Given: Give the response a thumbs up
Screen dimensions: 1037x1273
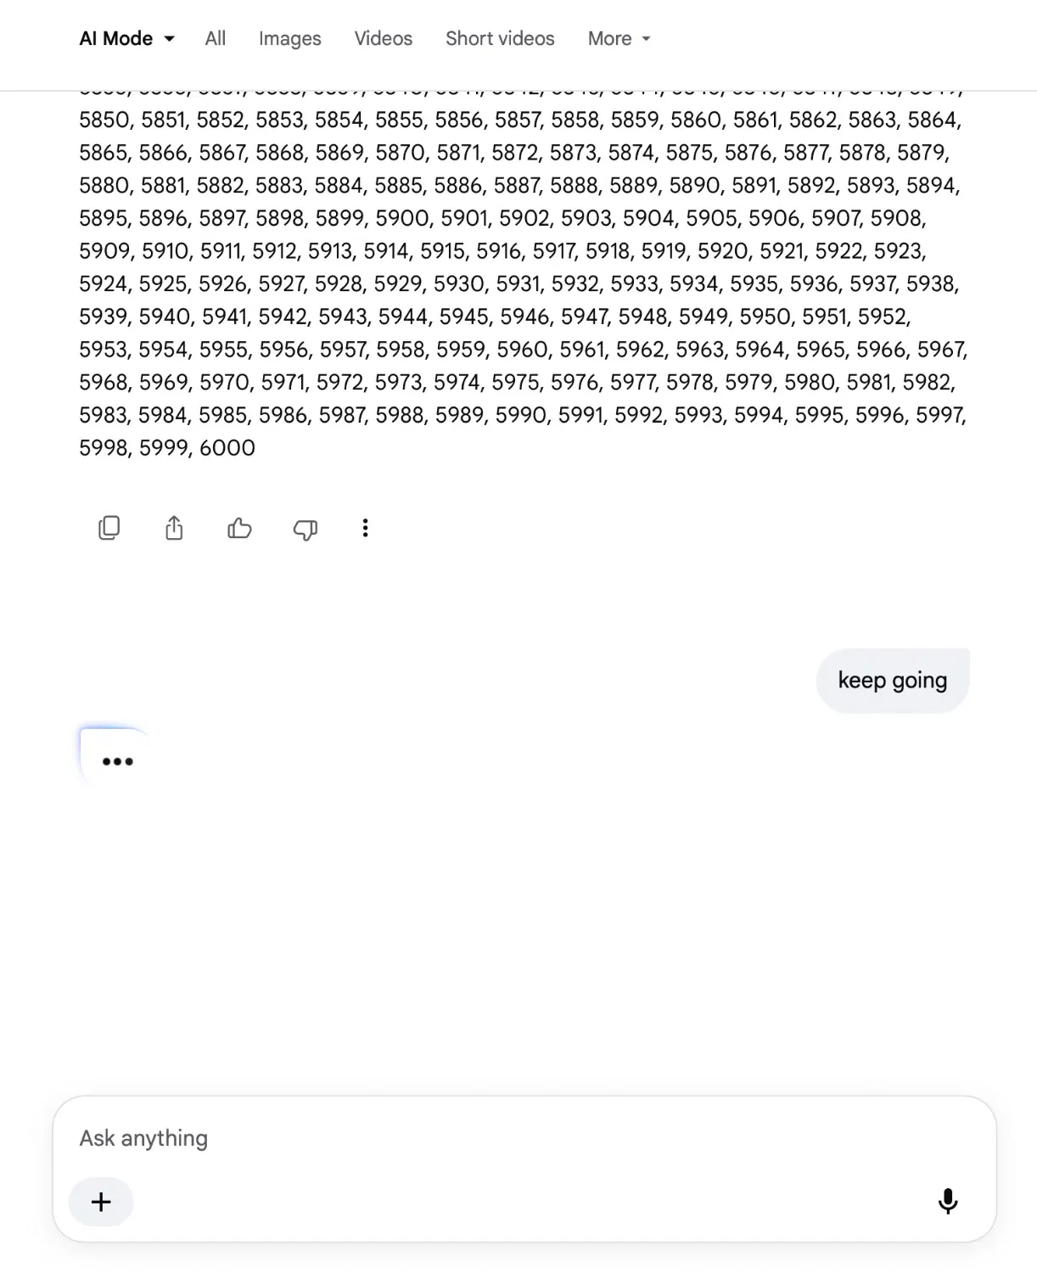Looking at the screenshot, I should pyautogui.click(x=239, y=529).
